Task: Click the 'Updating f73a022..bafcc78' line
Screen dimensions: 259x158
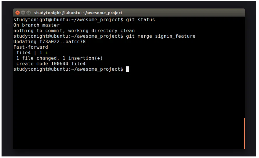Action: [49, 42]
